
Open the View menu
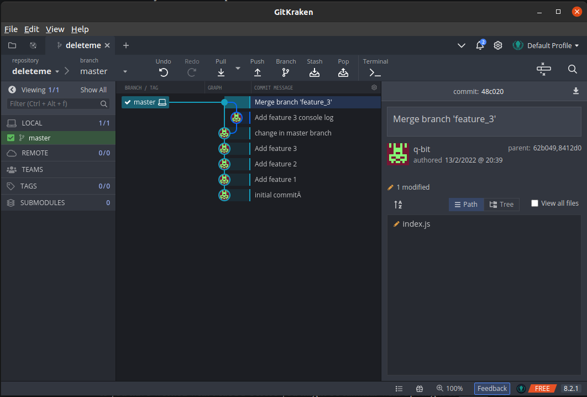coord(55,29)
